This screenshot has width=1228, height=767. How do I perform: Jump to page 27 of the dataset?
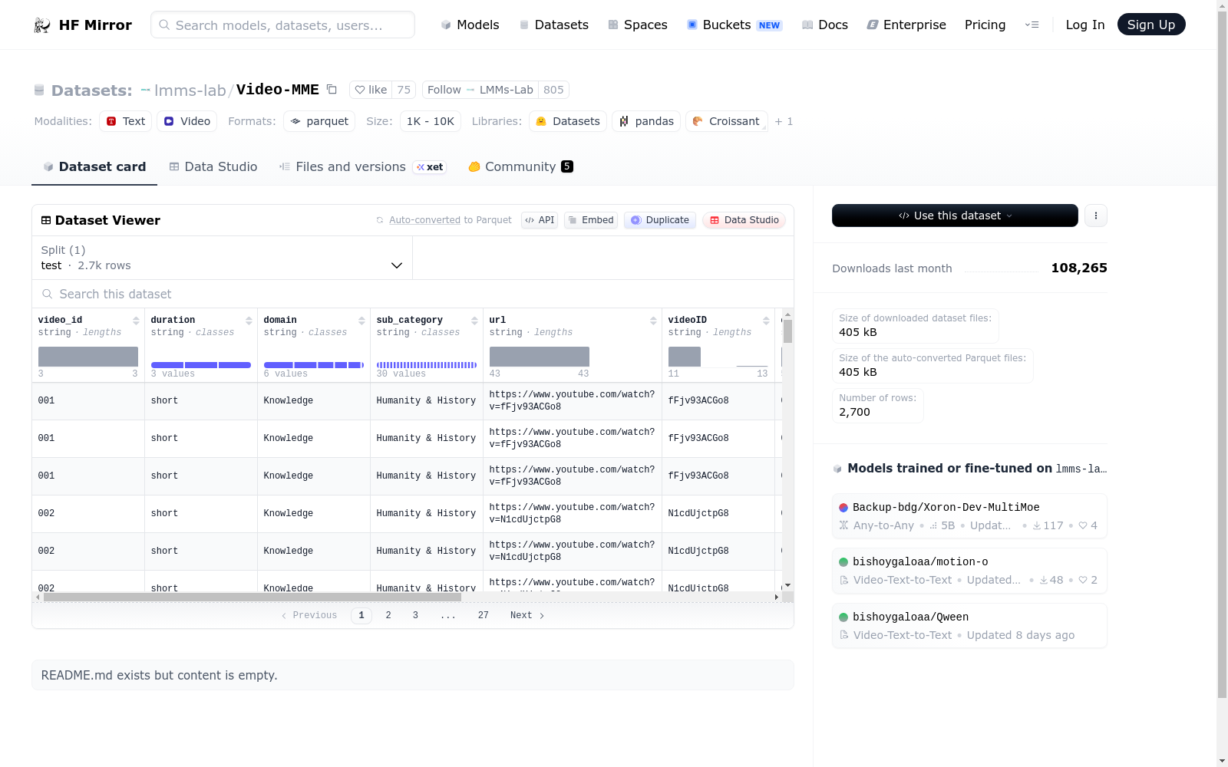click(484, 615)
